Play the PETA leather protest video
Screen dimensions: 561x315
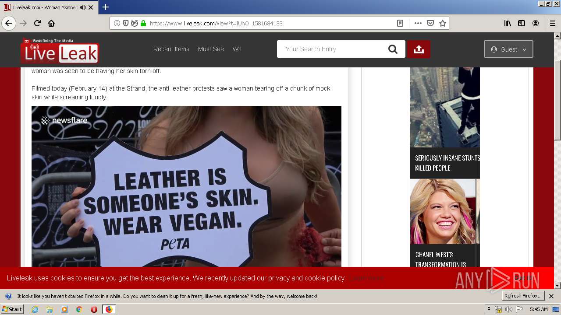coord(186,186)
